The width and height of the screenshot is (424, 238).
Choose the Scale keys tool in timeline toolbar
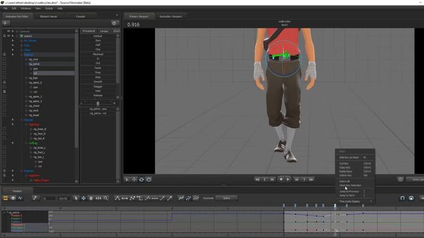[98, 198]
